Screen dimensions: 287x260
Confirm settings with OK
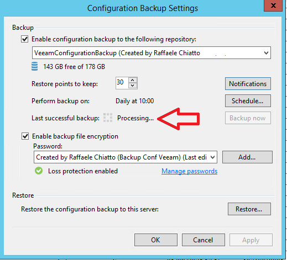pos(156,240)
